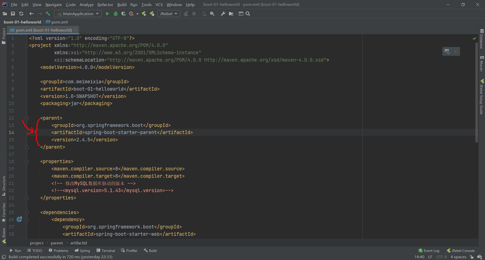Open the Database tool window
Viewport: 485px width, 260px height.
pos(482,39)
